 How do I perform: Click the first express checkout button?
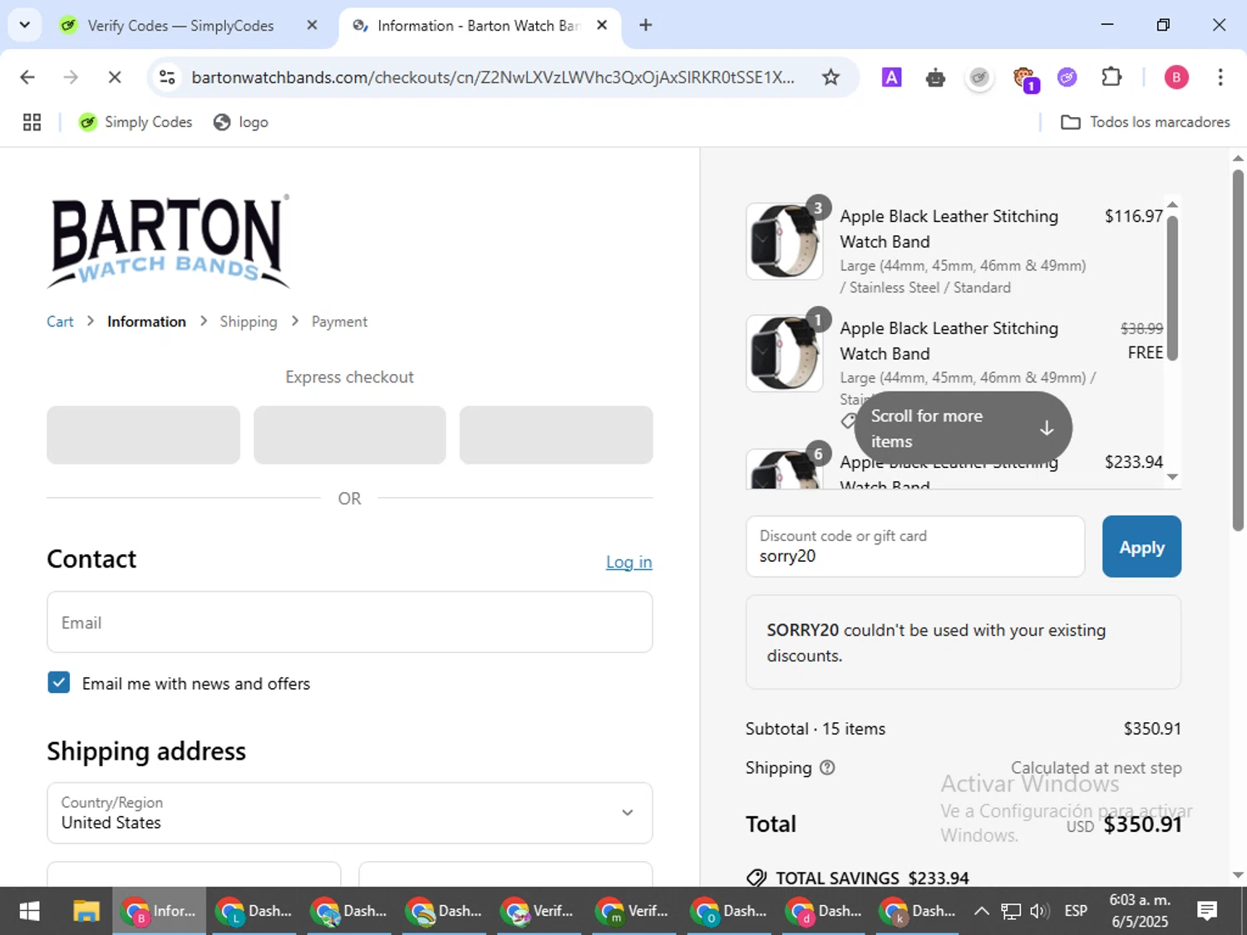tap(143, 435)
